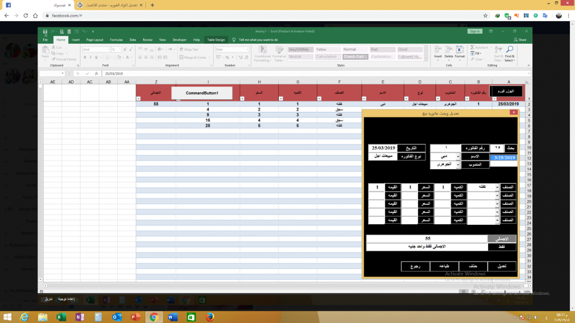Open the Date number format dropdown
The image size is (575, 323).
coord(247,49)
